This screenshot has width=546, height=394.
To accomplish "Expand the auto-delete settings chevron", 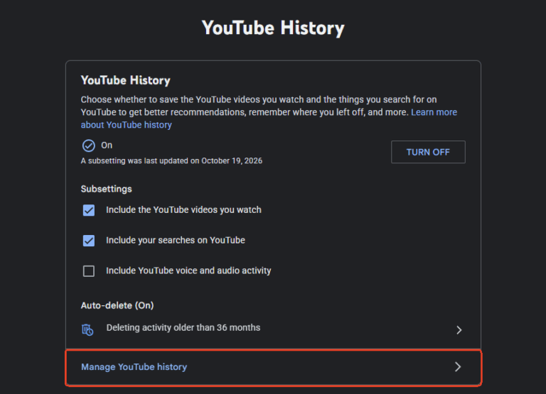I will 459,329.
